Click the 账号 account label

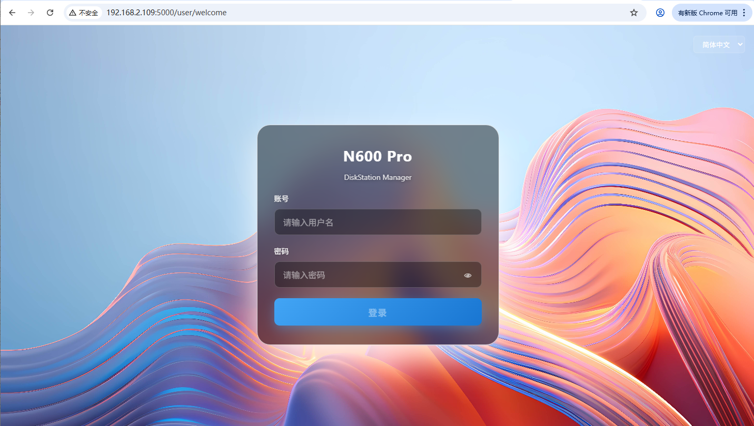click(x=281, y=199)
